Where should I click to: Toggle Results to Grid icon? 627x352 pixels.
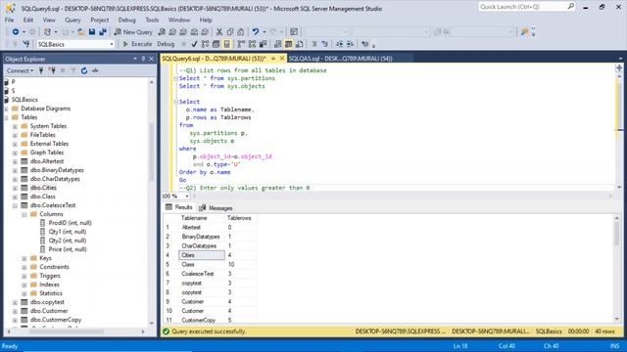click(288, 44)
